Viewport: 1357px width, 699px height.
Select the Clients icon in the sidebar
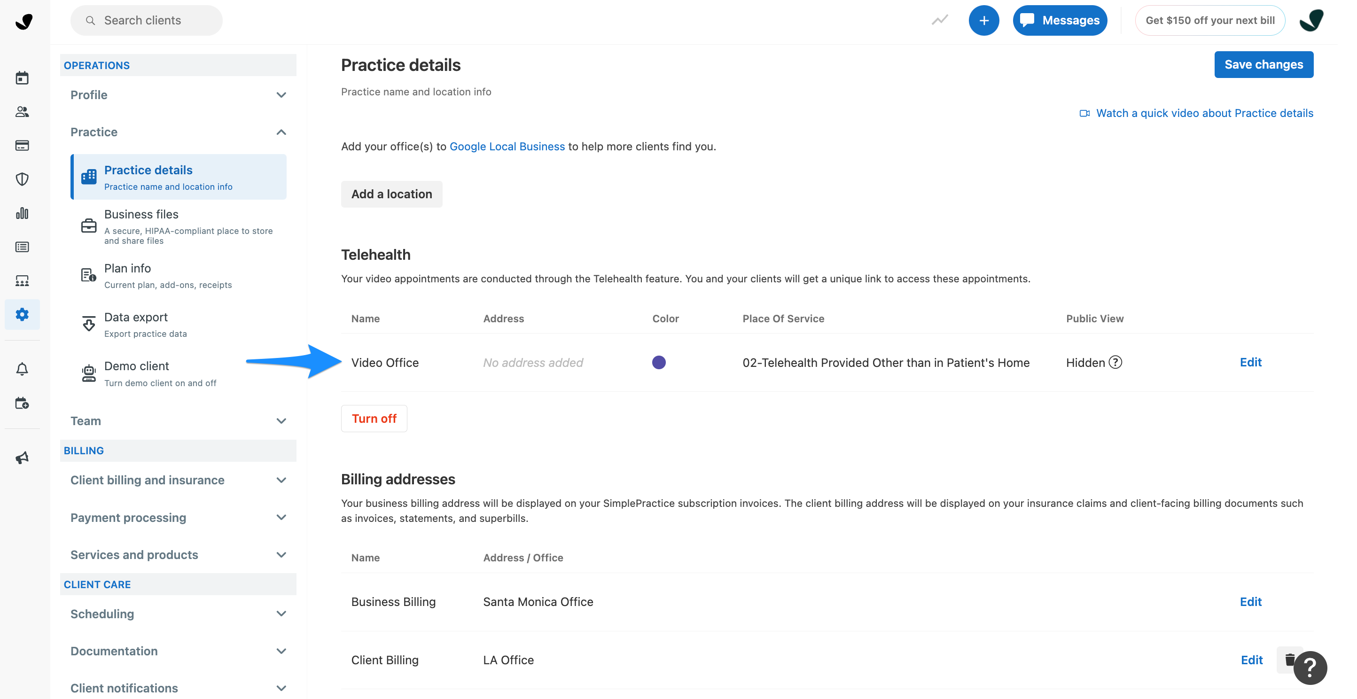pyautogui.click(x=22, y=111)
